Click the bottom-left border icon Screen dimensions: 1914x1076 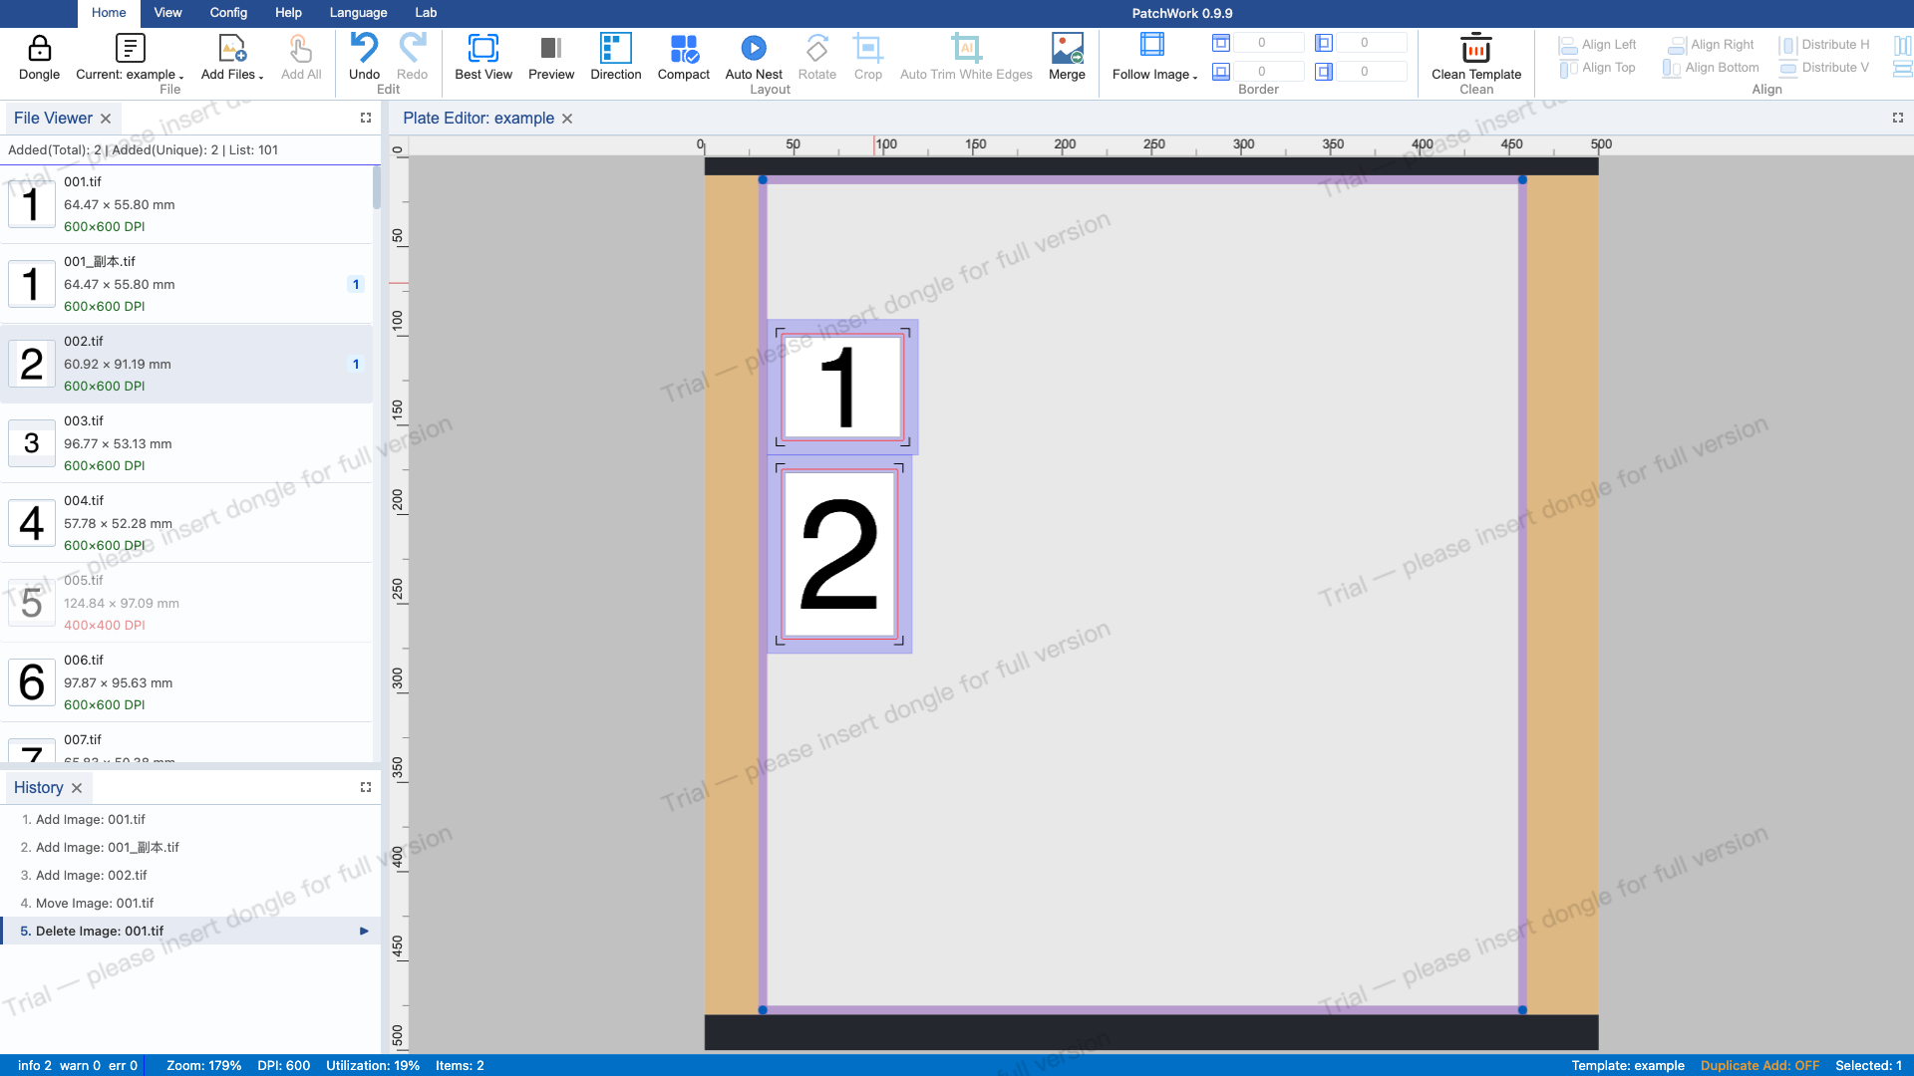coord(1220,72)
